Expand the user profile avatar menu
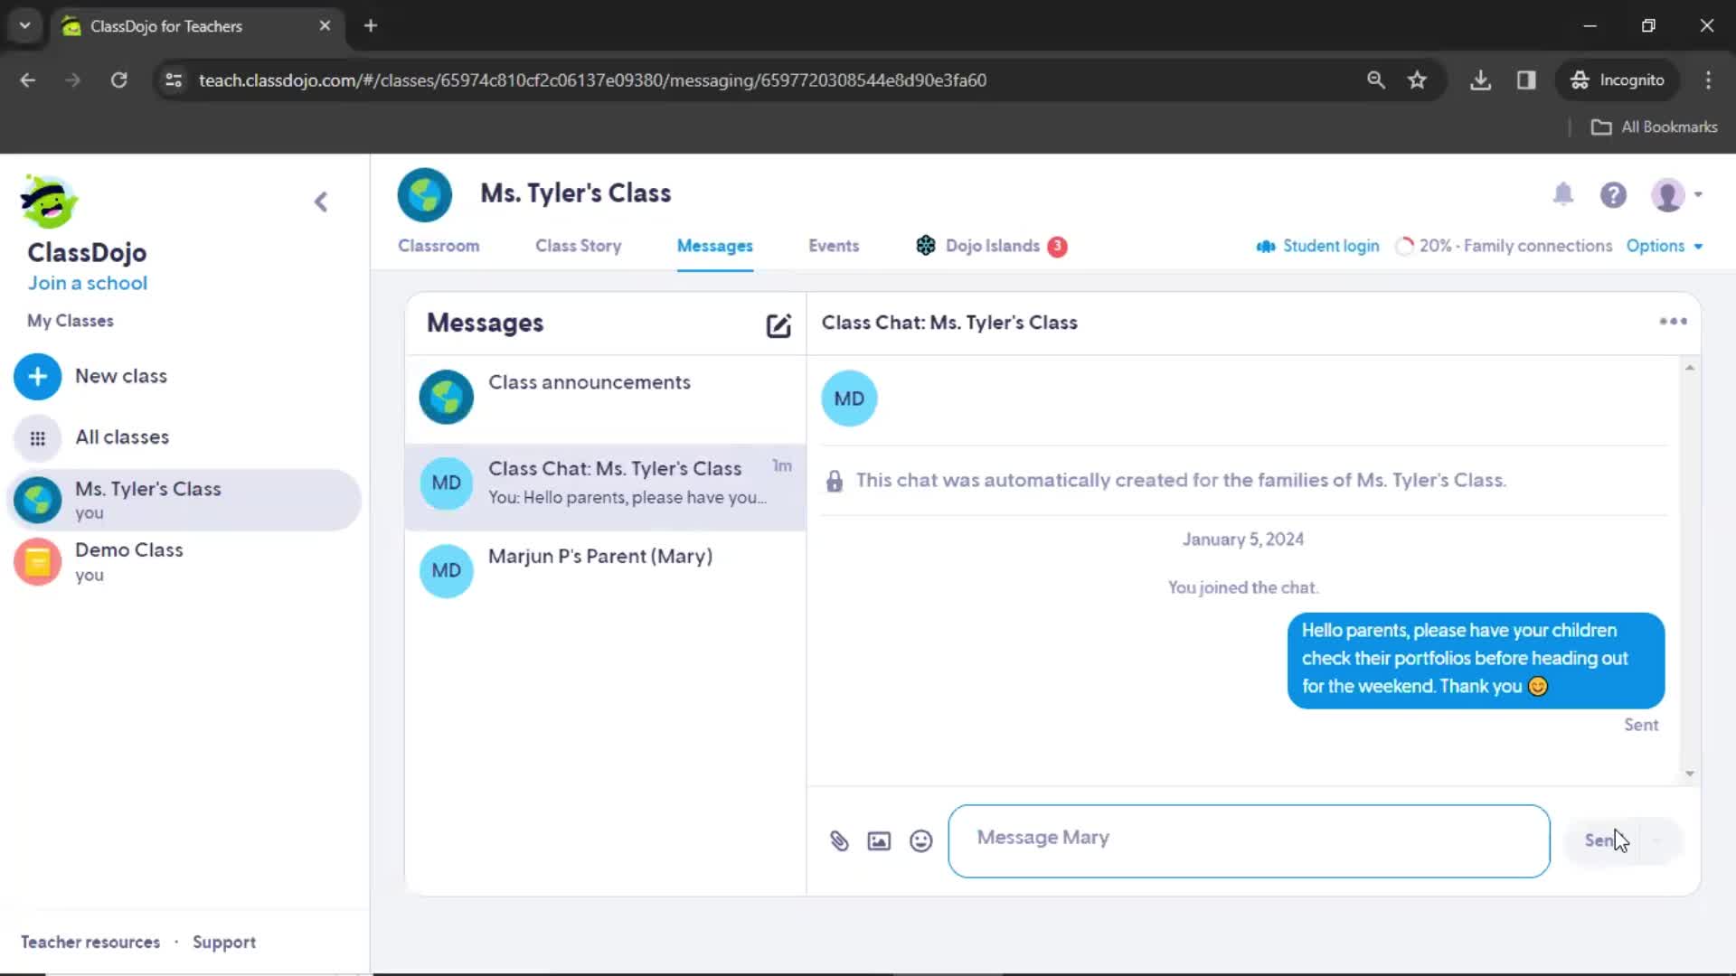1736x976 pixels. click(x=1677, y=194)
